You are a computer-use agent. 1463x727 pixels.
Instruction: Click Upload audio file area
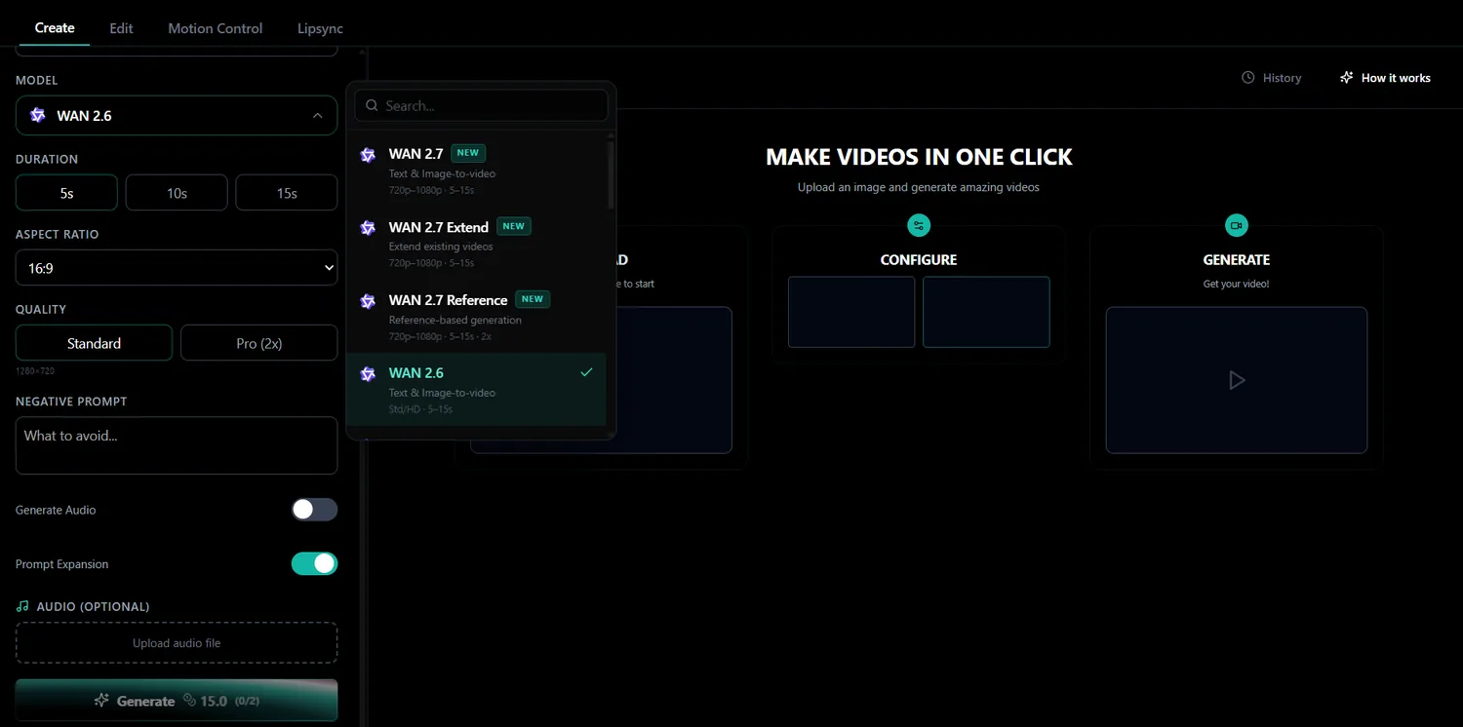click(x=177, y=643)
